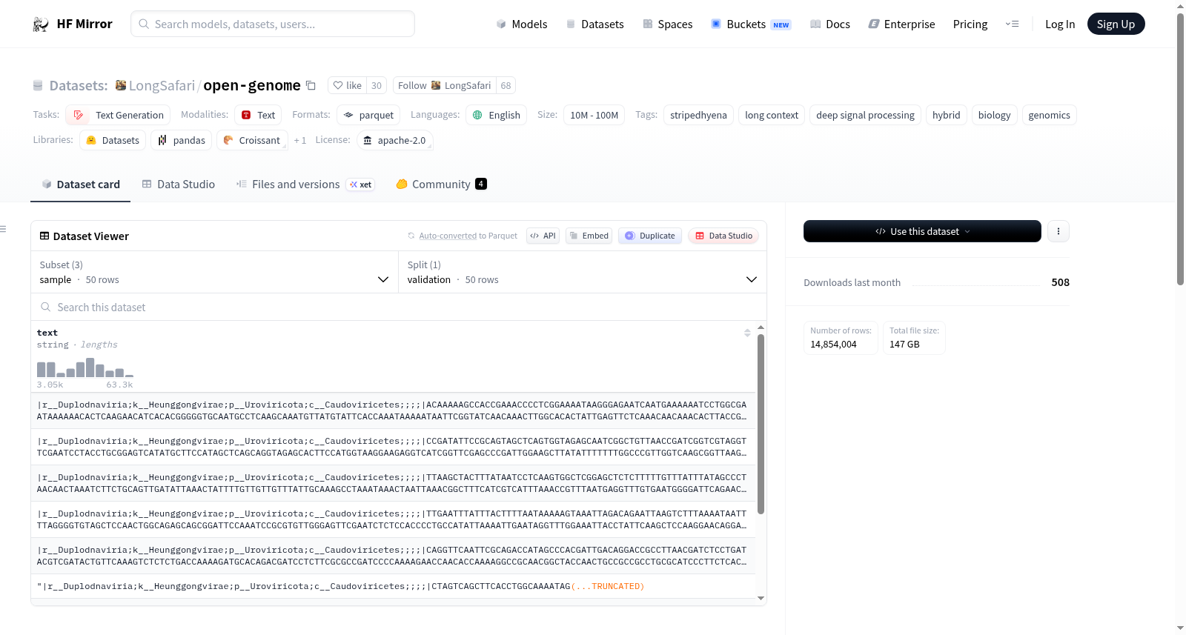Open the Datasets nav item

tap(594, 24)
